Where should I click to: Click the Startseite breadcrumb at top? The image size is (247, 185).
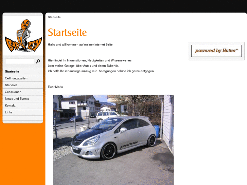click(54, 17)
